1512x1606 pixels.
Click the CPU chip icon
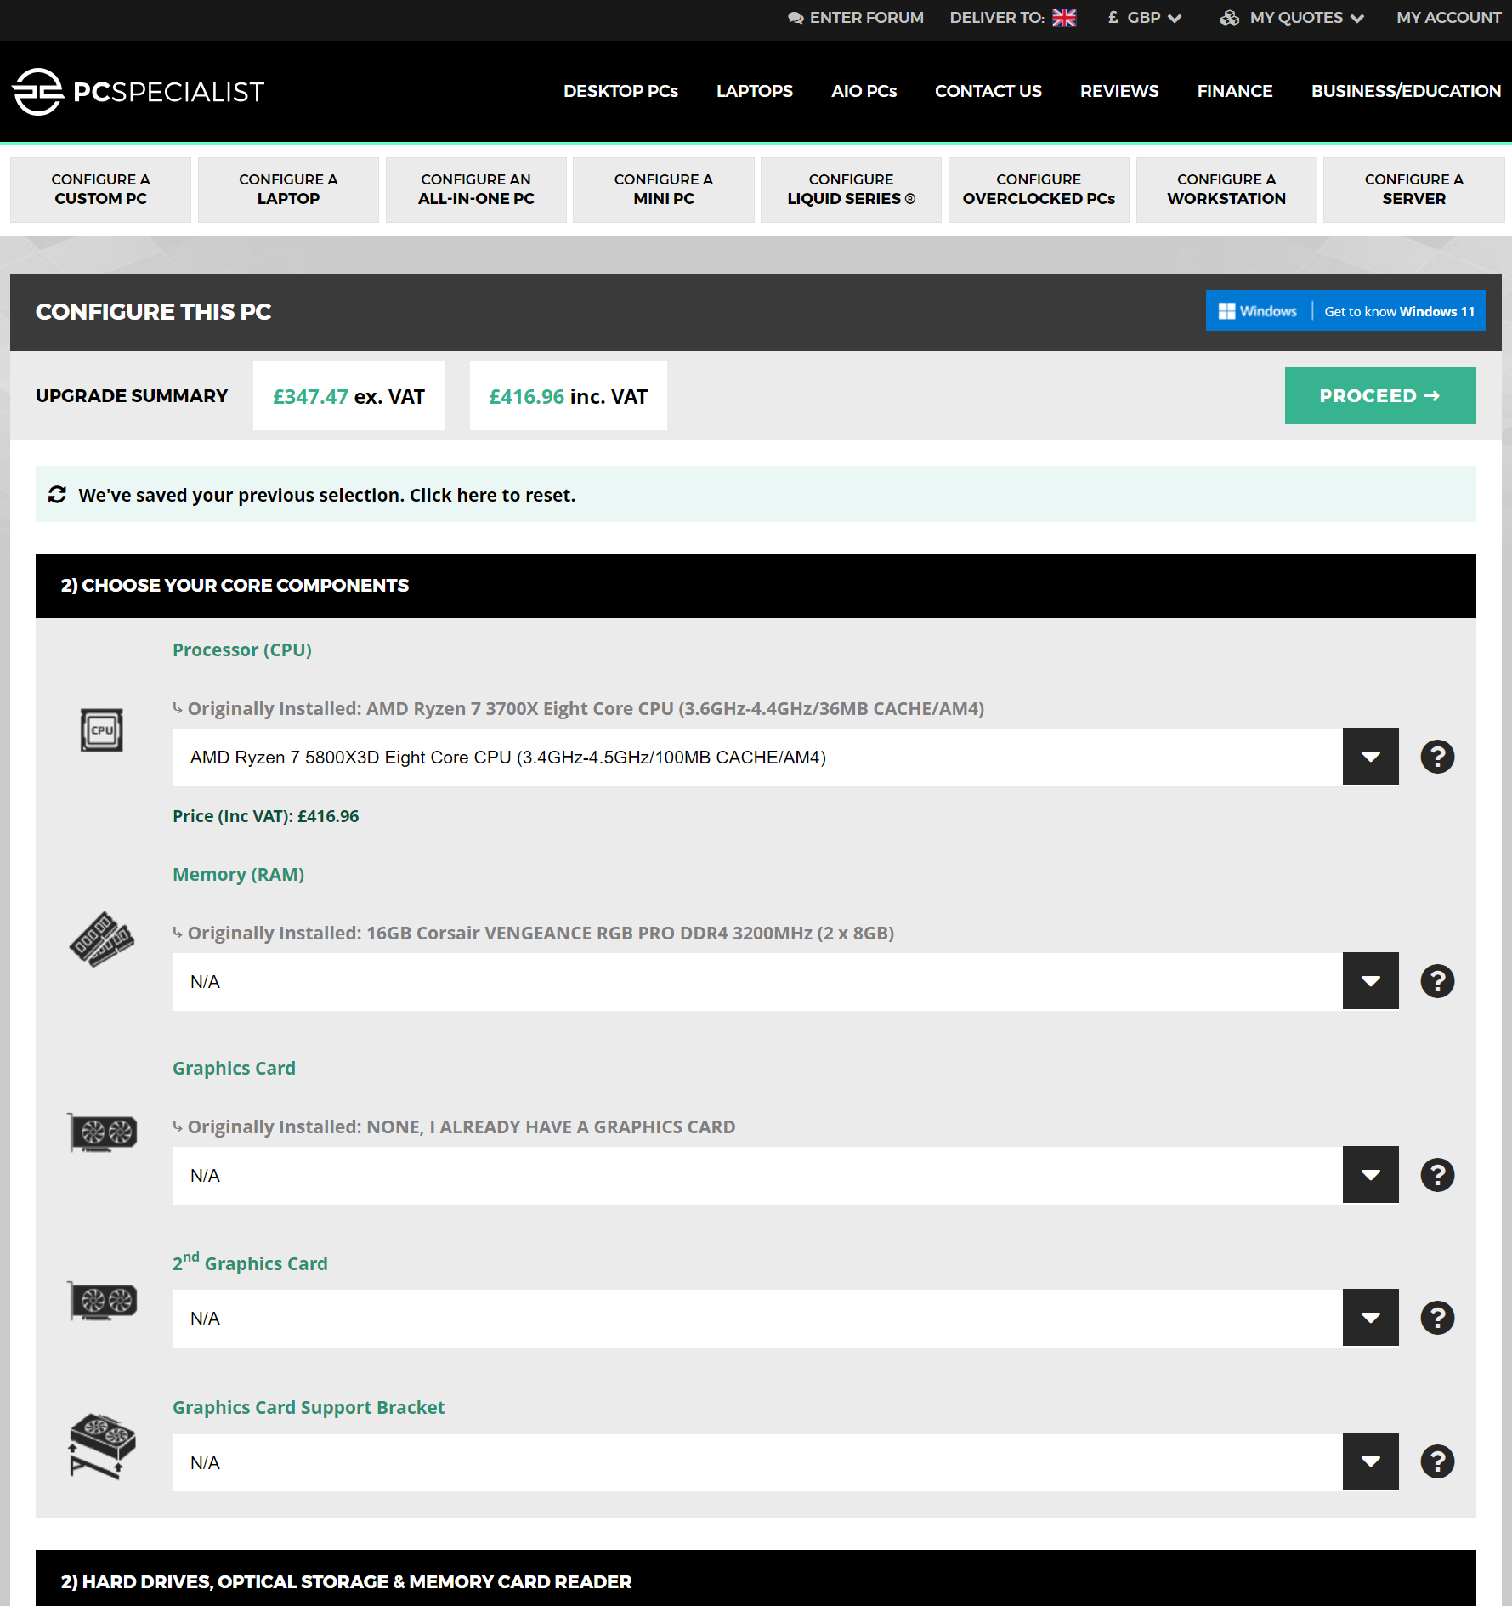click(102, 730)
